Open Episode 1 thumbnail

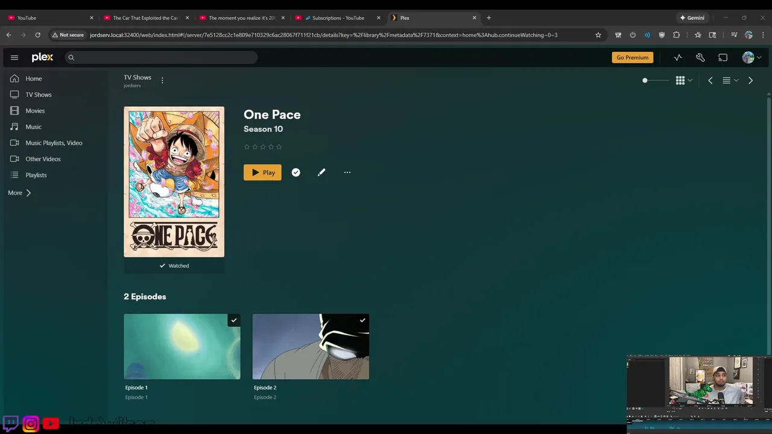[x=182, y=347]
